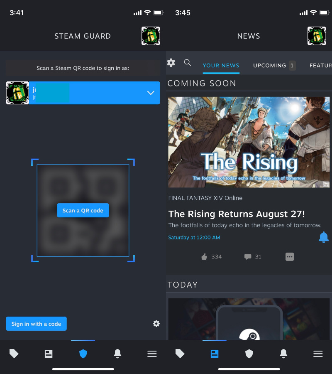This screenshot has height=374, width=332.
Task: Click the footfalls subtitle text under headline
Action: (x=245, y=225)
